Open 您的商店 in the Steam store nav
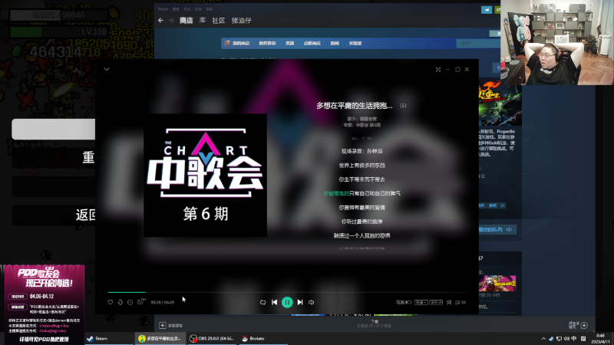The image size is (614, 345). click(241, 44)
